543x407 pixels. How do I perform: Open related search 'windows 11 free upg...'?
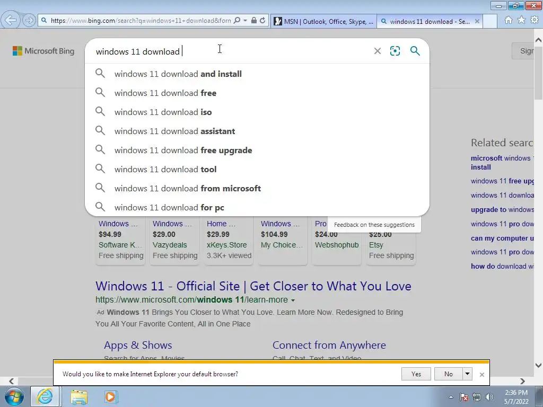(502, 181)
